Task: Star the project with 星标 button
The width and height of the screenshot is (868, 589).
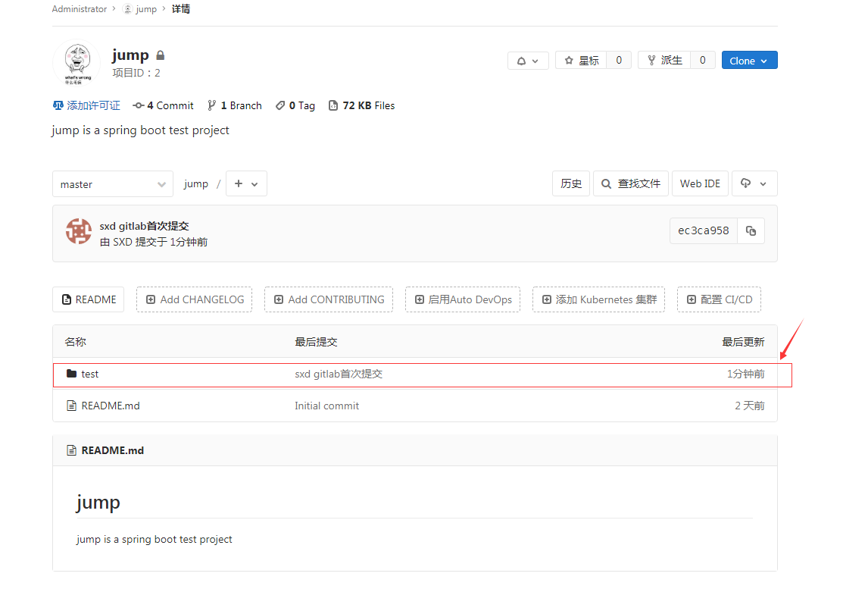Action: [x=581, y=61]
